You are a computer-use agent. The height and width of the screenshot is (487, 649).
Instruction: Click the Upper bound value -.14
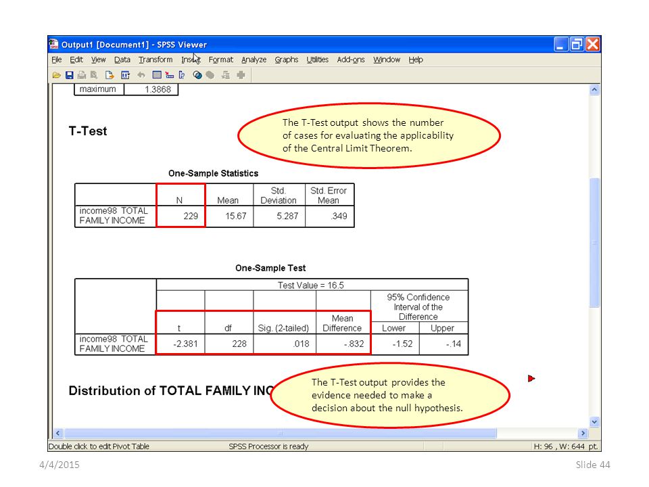(x=443, y=344)
